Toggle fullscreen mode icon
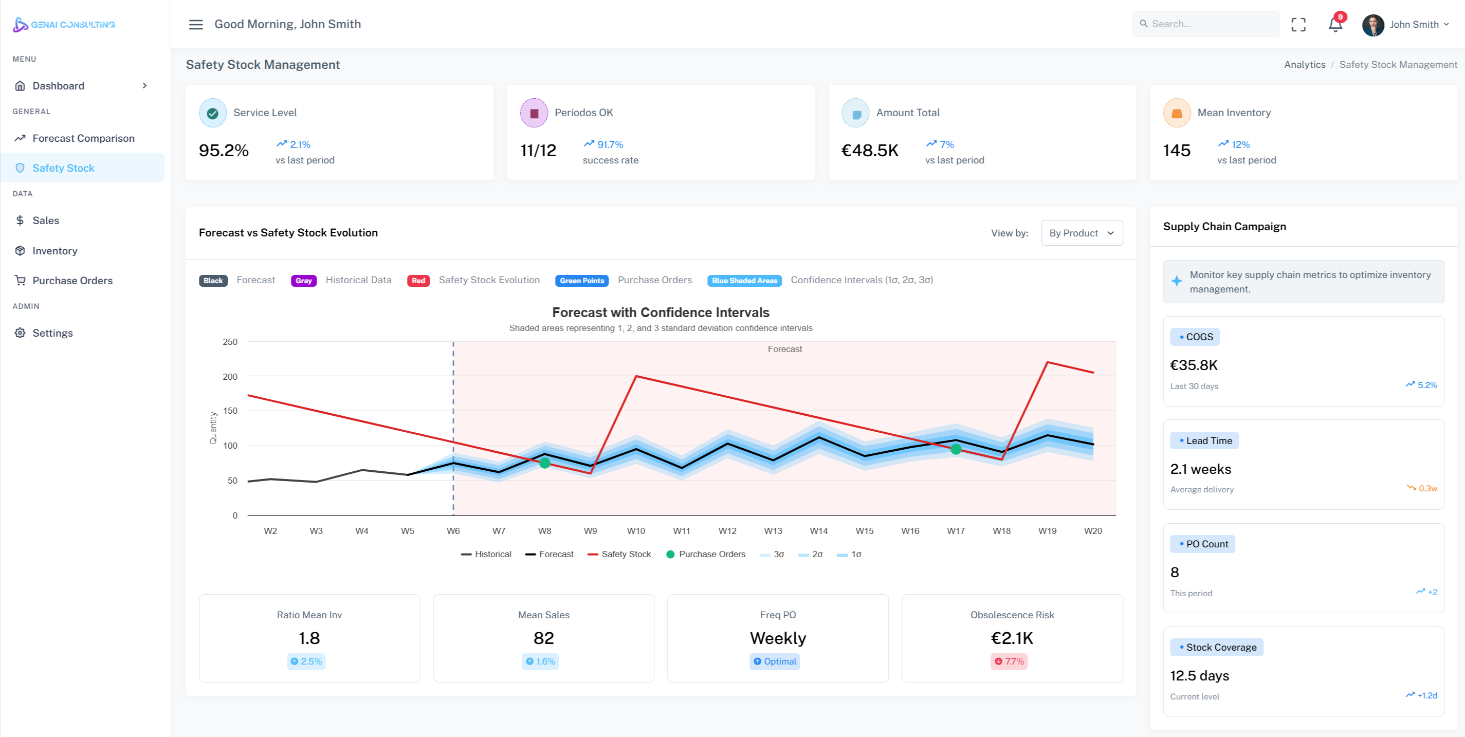 (1298, 25)
